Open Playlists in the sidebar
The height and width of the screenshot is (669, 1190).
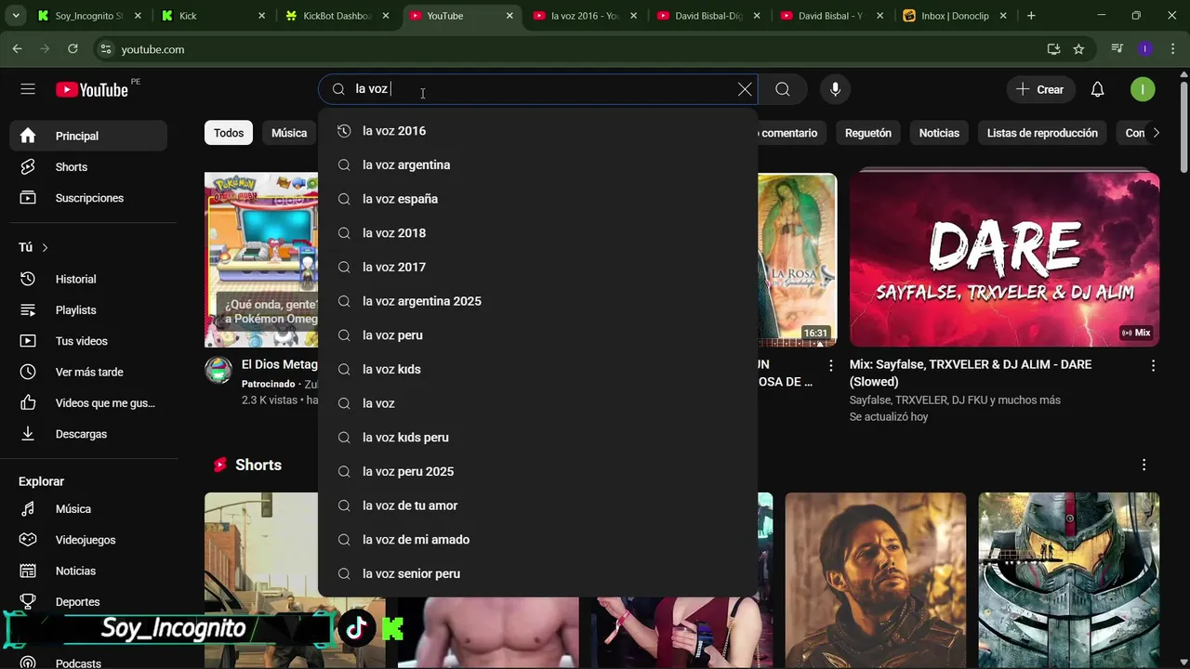coord(88,310)
